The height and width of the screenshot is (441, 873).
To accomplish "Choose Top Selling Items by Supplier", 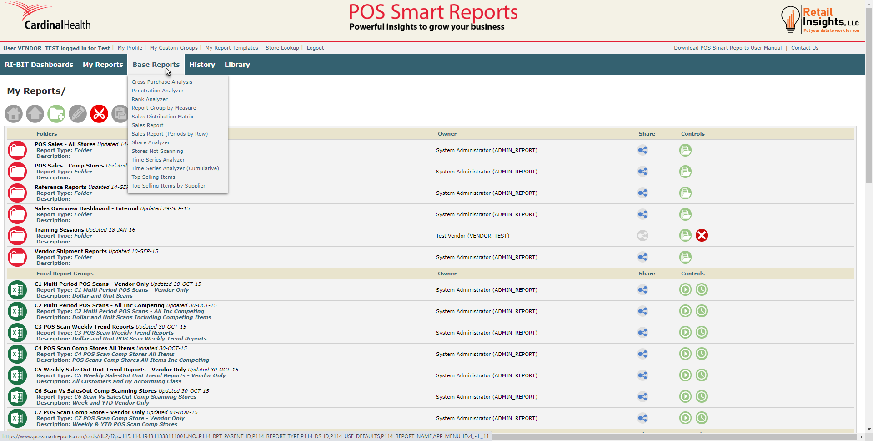I will pos(168,186).
